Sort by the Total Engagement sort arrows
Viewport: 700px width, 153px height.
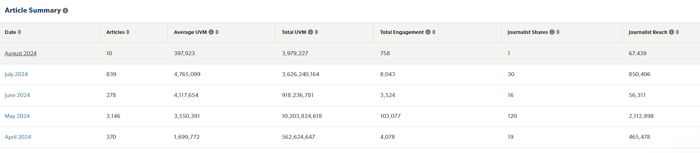[x=434, y=32]
